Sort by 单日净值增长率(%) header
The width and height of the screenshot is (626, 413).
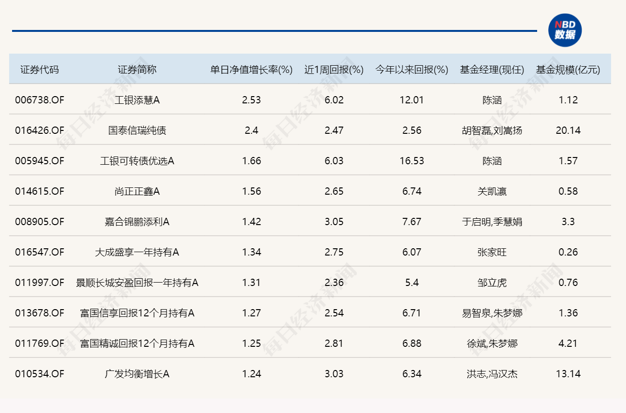coord(250,69)
